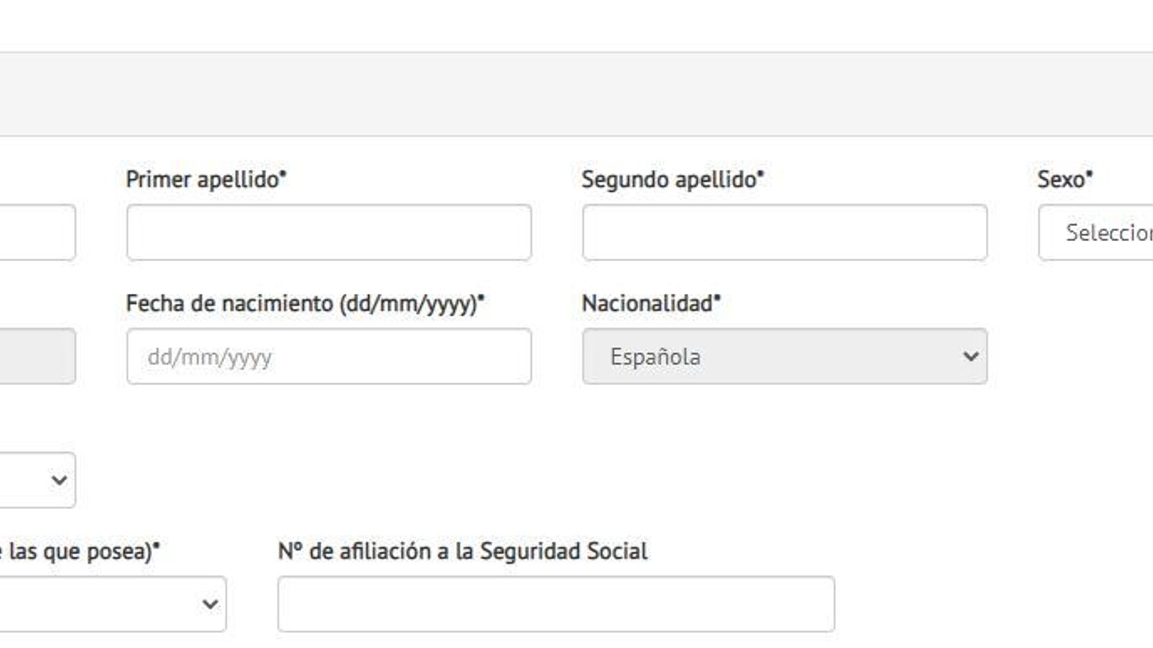Viewport: 1153px width, 648px height.
Task: Open the titulaciones dropdown next to 'las que posea'
Action: click(112, 605)
